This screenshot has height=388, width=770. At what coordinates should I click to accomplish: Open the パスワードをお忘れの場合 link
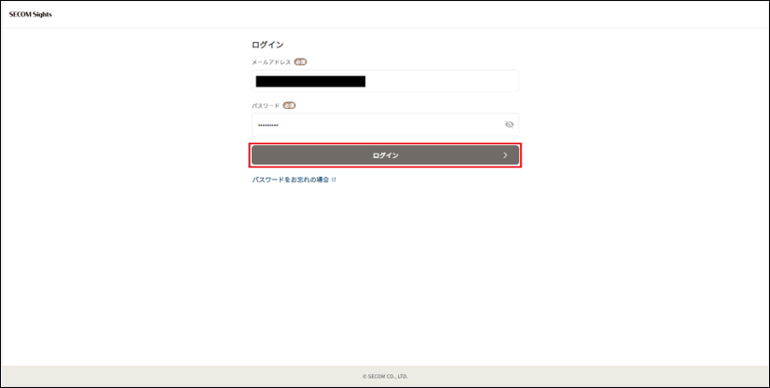coord(294,180)
